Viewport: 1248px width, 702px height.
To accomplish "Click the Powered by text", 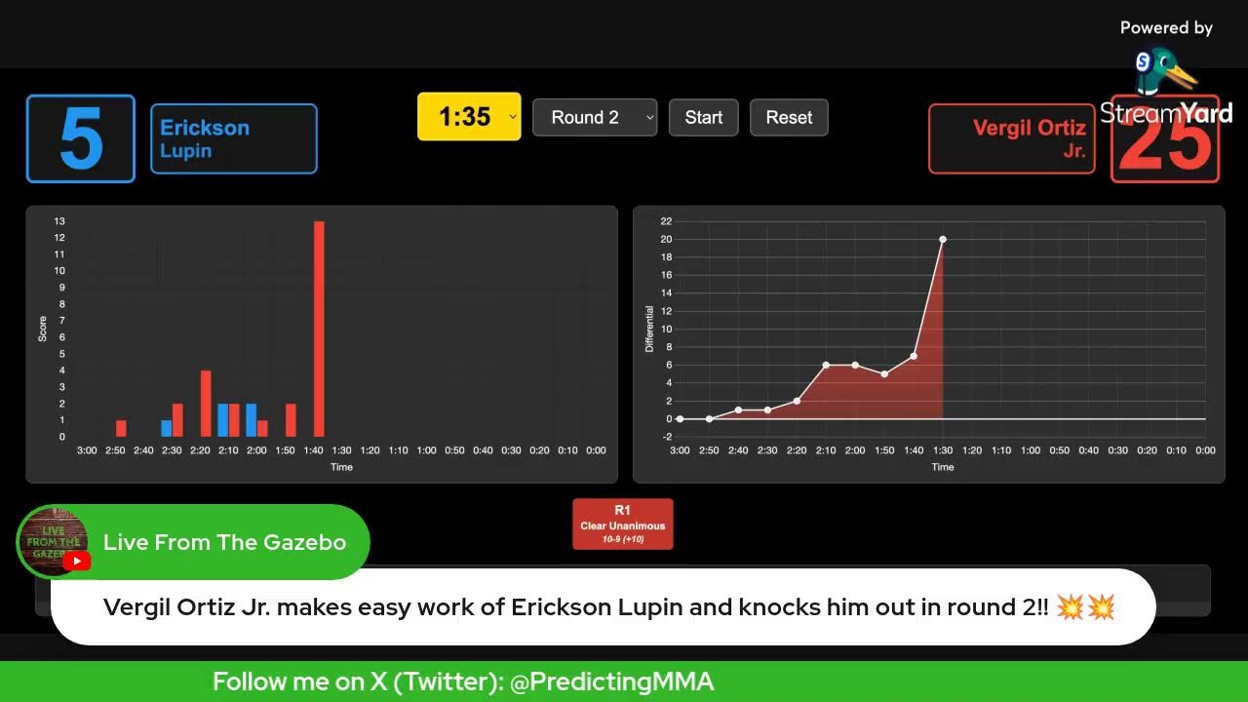I will (1166, 28).
